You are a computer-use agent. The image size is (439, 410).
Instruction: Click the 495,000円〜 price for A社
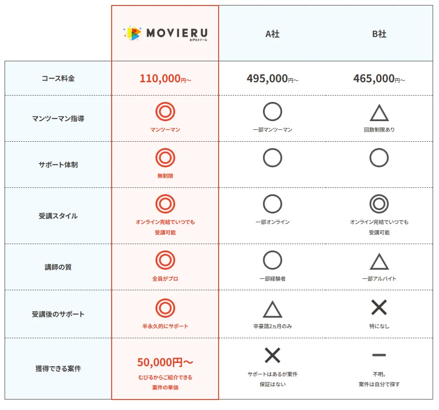point(273,79)
